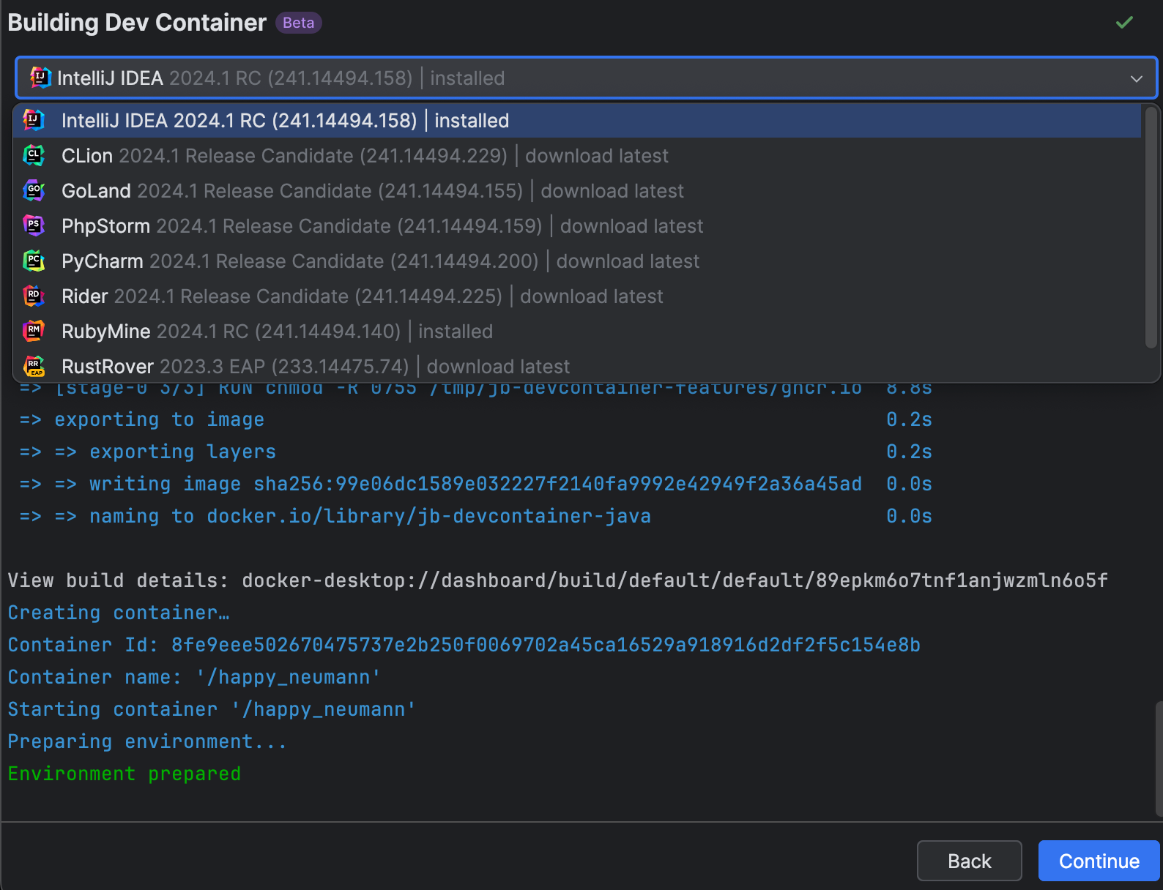Click the "Container name: '/happy_neumann'" line
Image resolution: width=1163 pixels, height=890 pixels.
click(194, 677)
